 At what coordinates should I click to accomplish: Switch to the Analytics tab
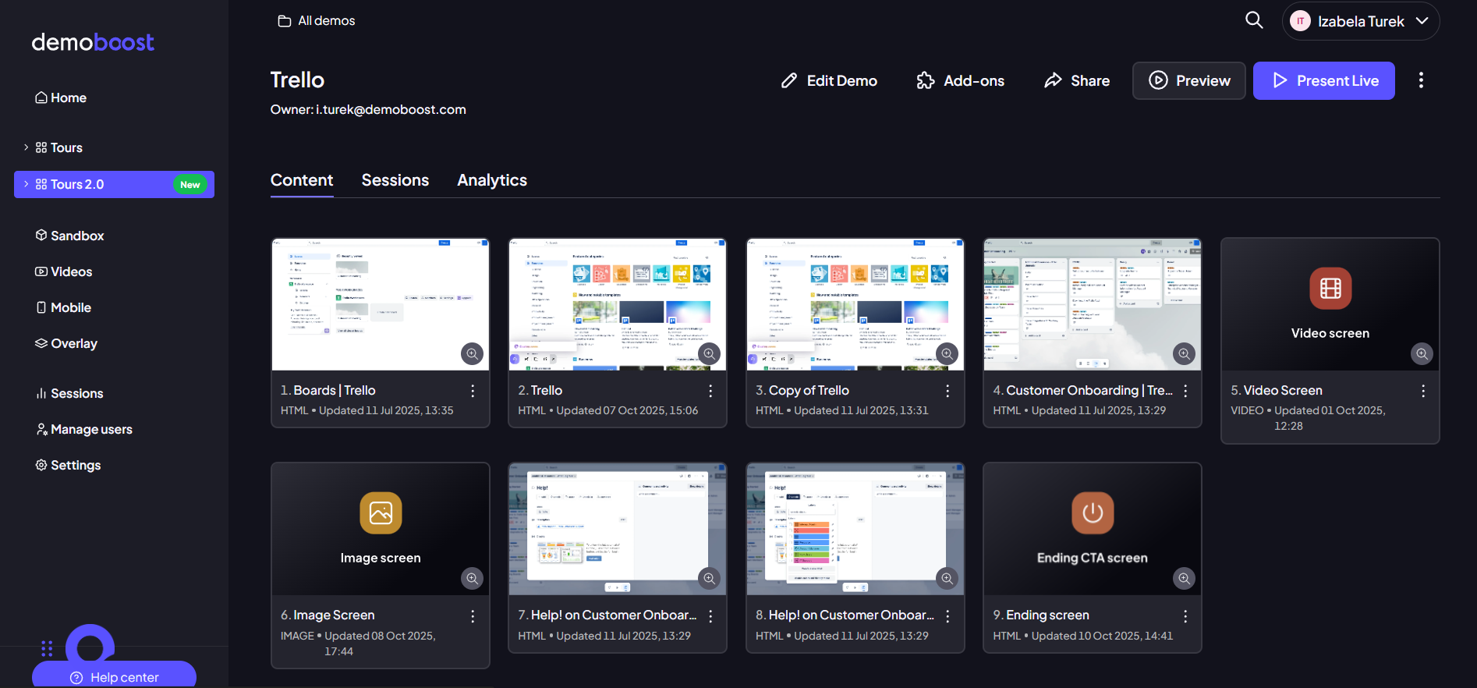click(492, 180)
